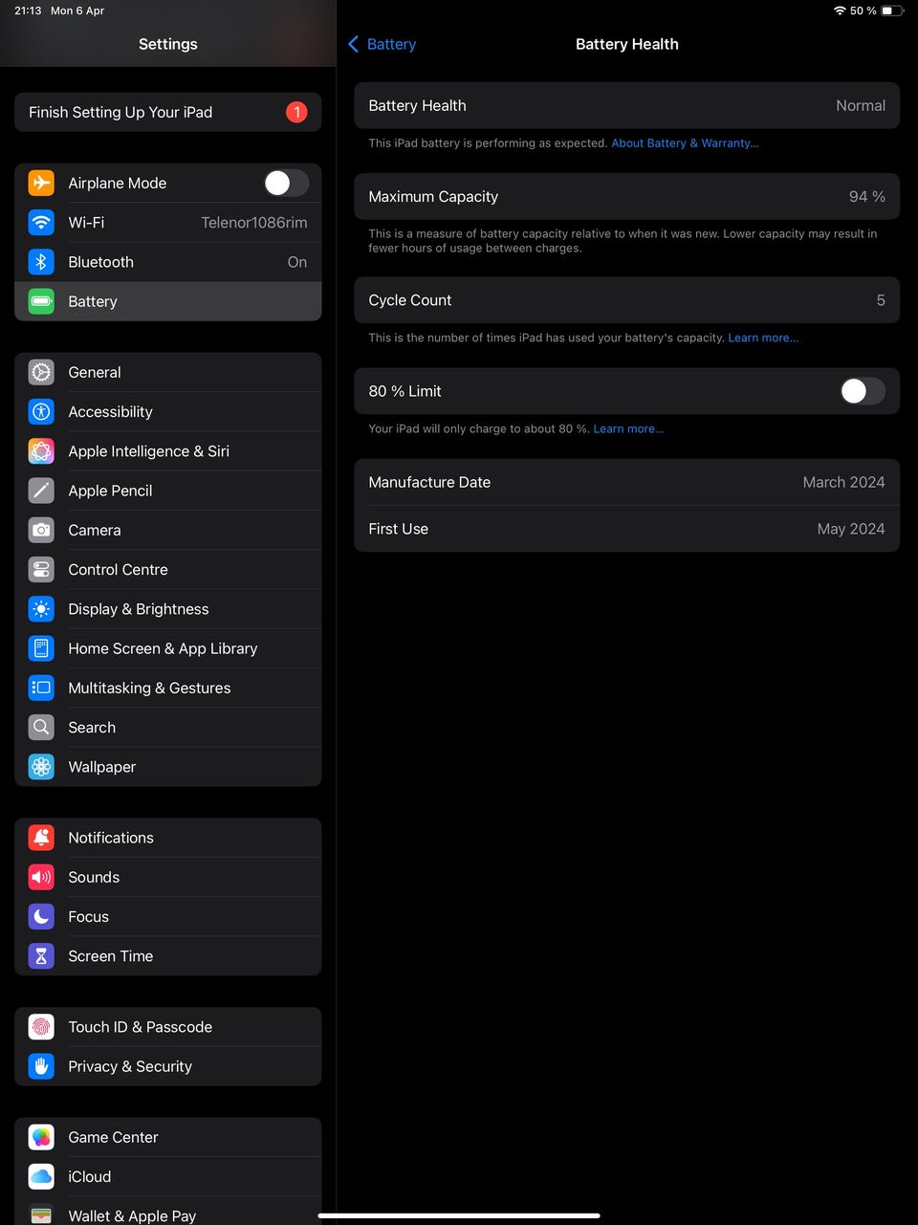918x1225 pixels.
Task: Tap the Wallet & Apple Pay icon
Action: tap(41, 1214)
